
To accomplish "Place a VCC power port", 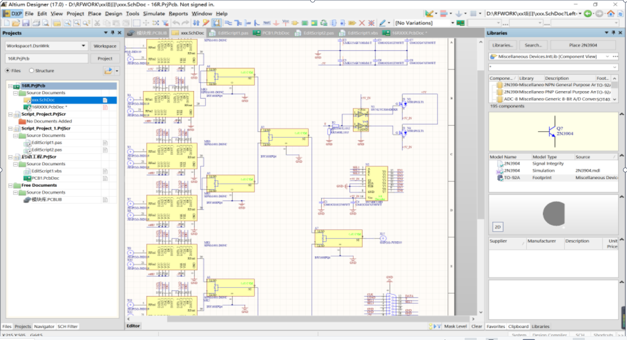I will (286, 23).
